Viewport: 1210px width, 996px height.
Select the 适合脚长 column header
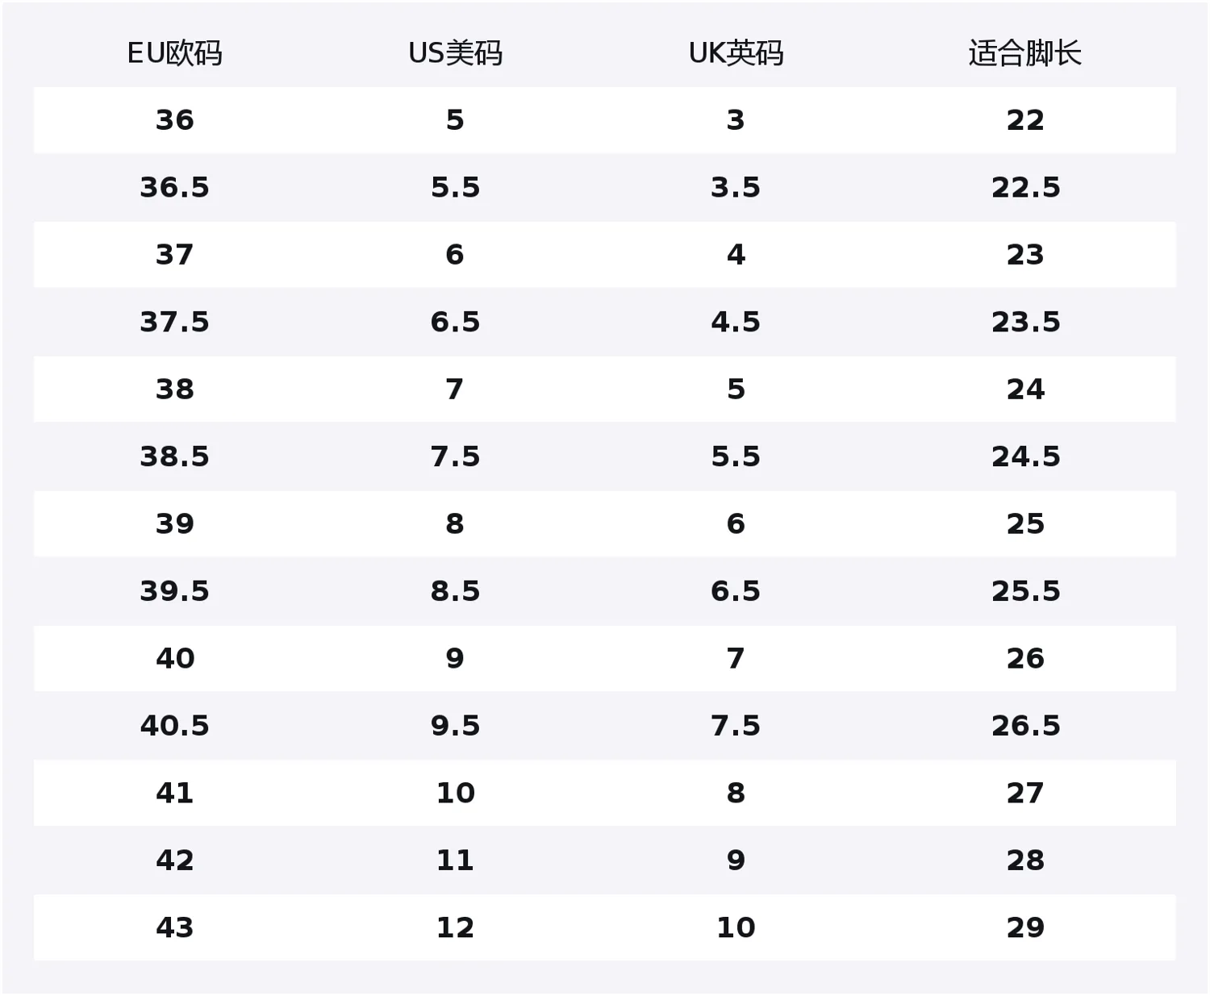[1024, 53]
